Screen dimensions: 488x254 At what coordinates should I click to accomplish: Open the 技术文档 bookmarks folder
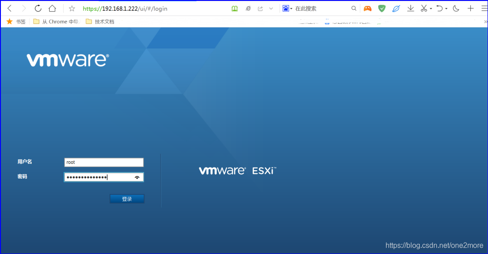100,22
